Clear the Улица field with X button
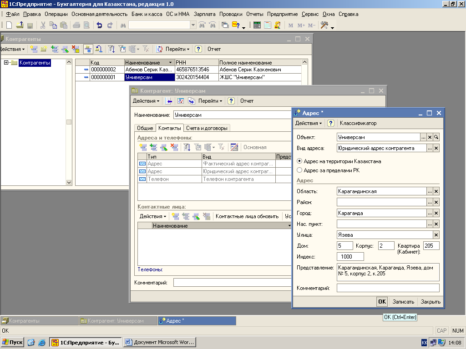466x349 pixels. pos(436,235)
